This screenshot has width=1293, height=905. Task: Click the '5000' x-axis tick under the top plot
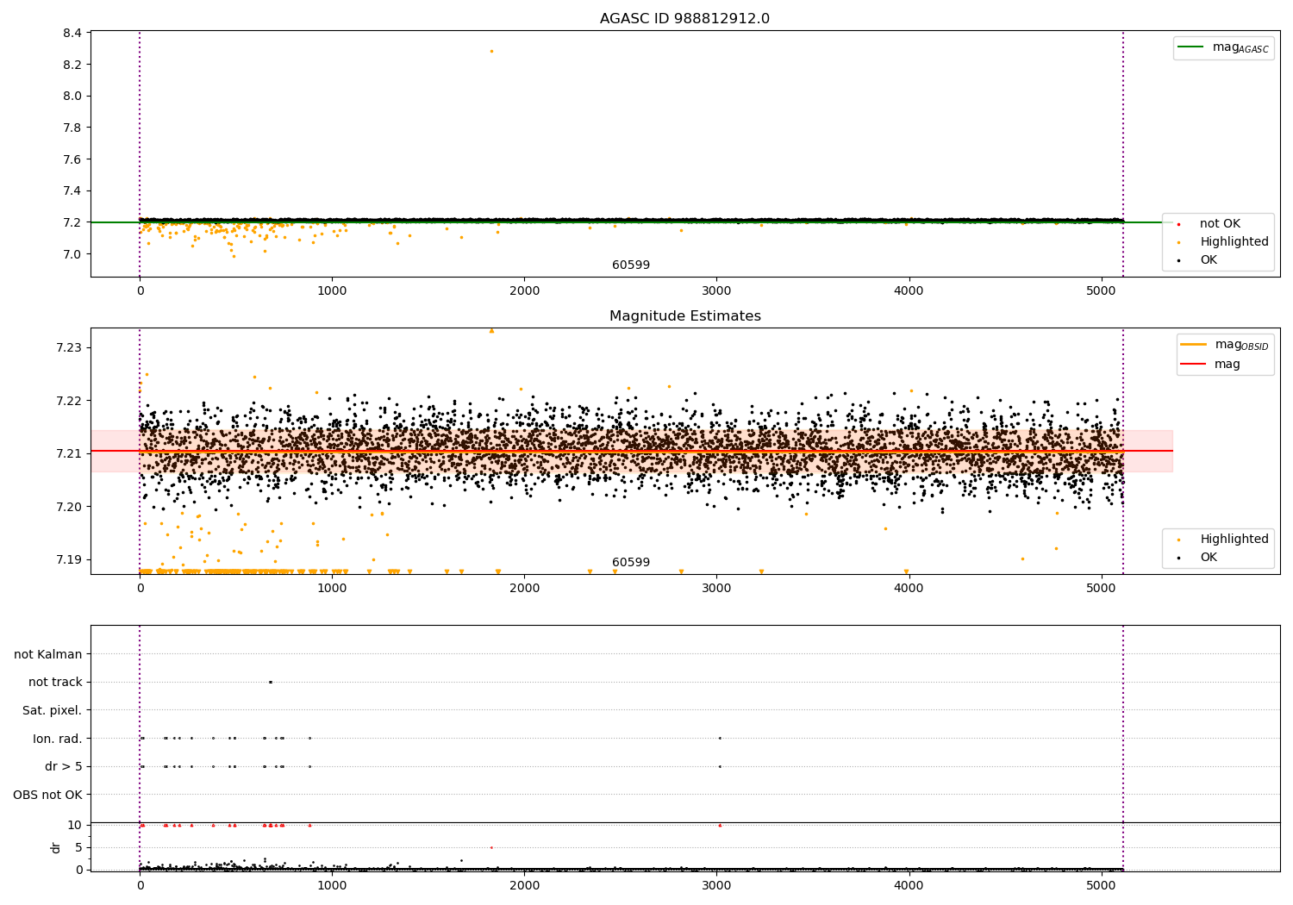click(1102, 291)
